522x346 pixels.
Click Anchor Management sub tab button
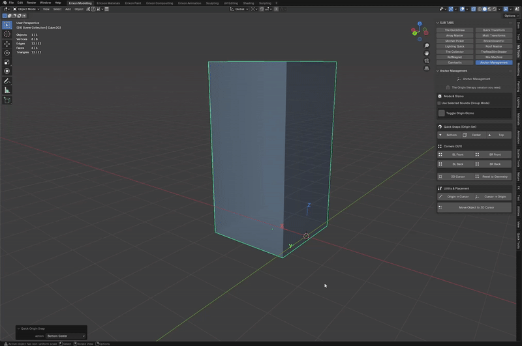pyautogui.click(x=494, y=63)
